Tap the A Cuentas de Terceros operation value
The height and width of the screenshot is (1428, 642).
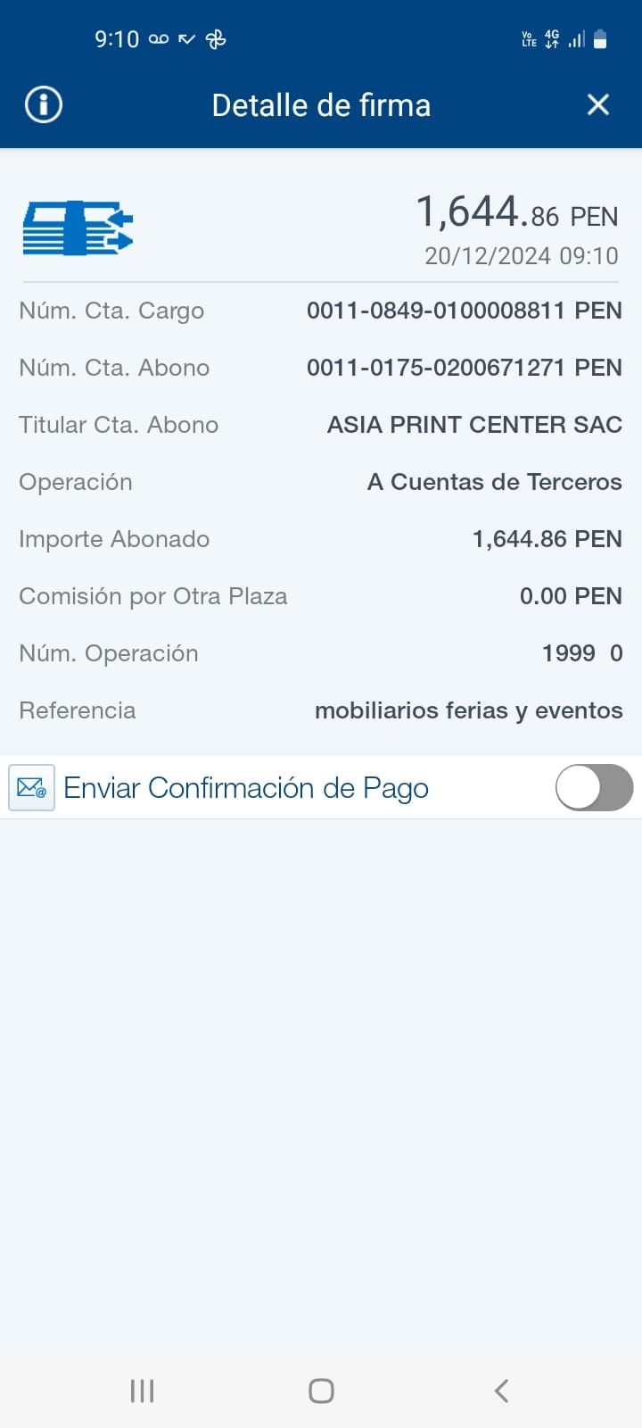click(x=494, y=482)
